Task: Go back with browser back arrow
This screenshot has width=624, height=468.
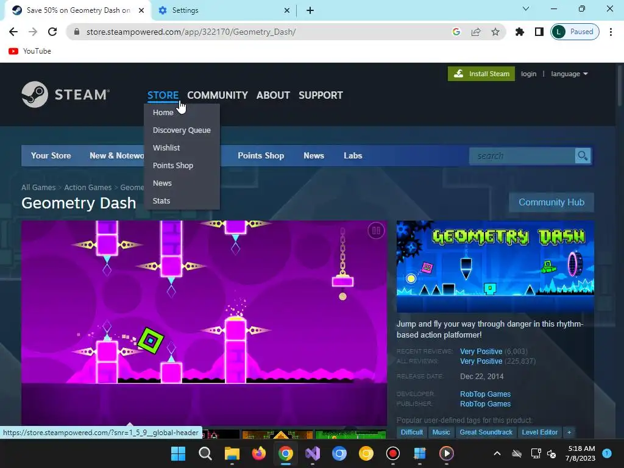Action: tap(13, 32)
